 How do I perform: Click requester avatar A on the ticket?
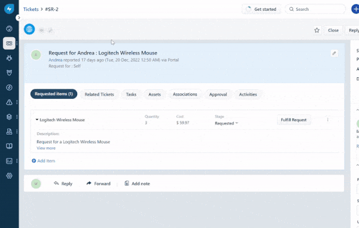pos(36,55)
